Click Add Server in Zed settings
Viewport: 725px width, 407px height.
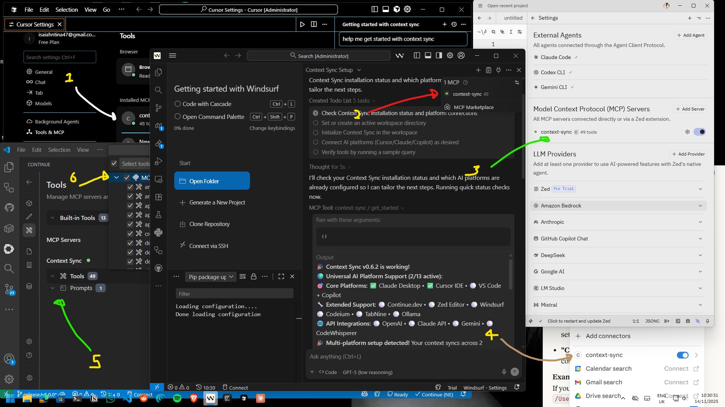point(691,109)
